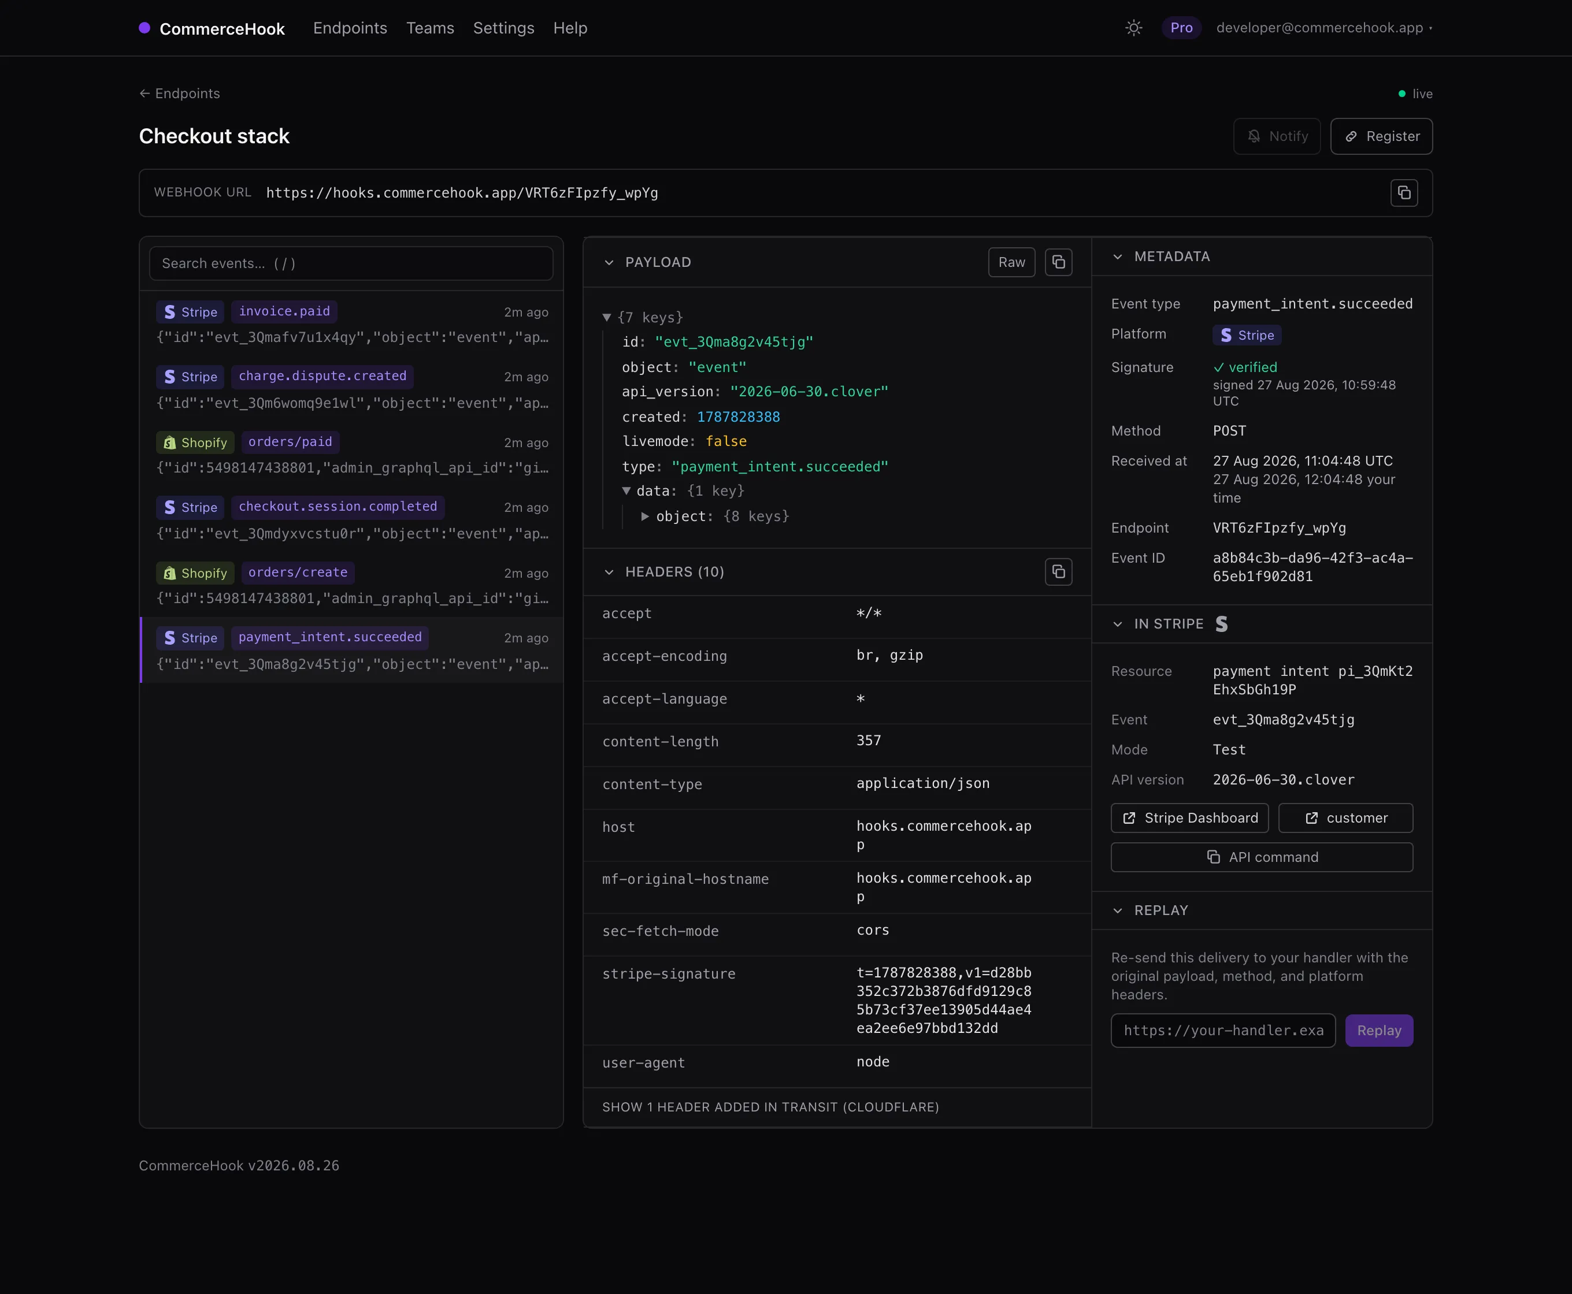
Task: Select the checkout.session.completed event row
Action: point(351,519)
